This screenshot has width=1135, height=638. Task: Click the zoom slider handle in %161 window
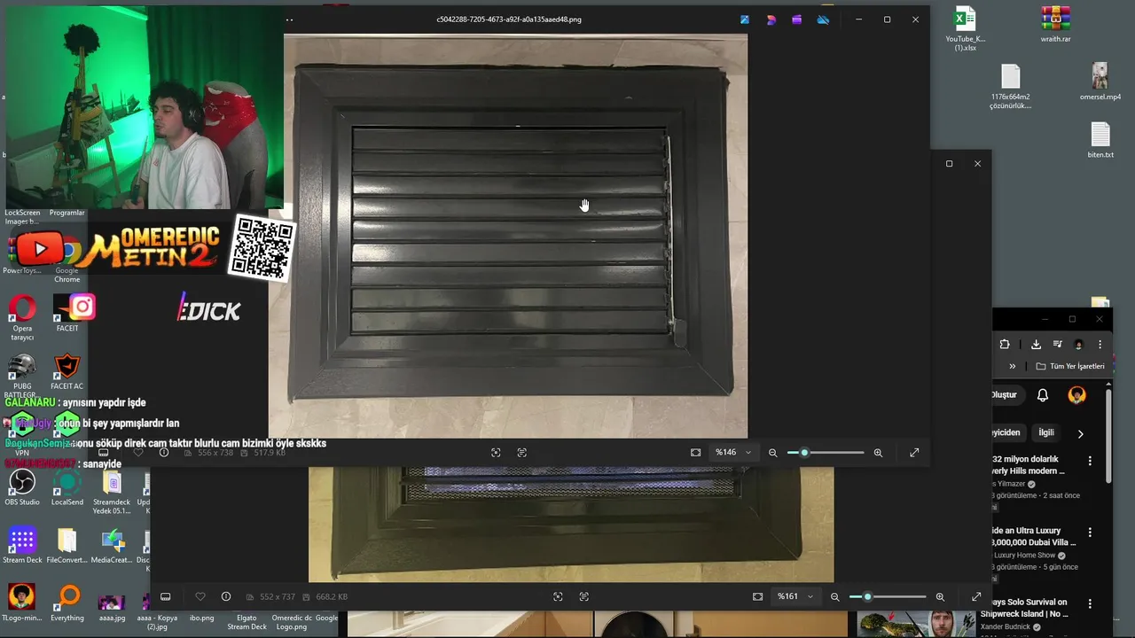point(867,596)
